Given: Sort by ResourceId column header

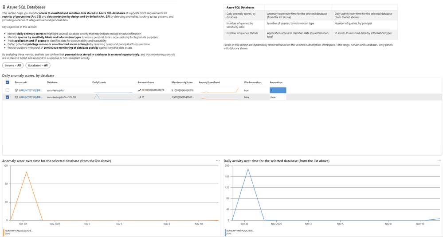Looking at the screenshot, I should click(x=21, y=82).
